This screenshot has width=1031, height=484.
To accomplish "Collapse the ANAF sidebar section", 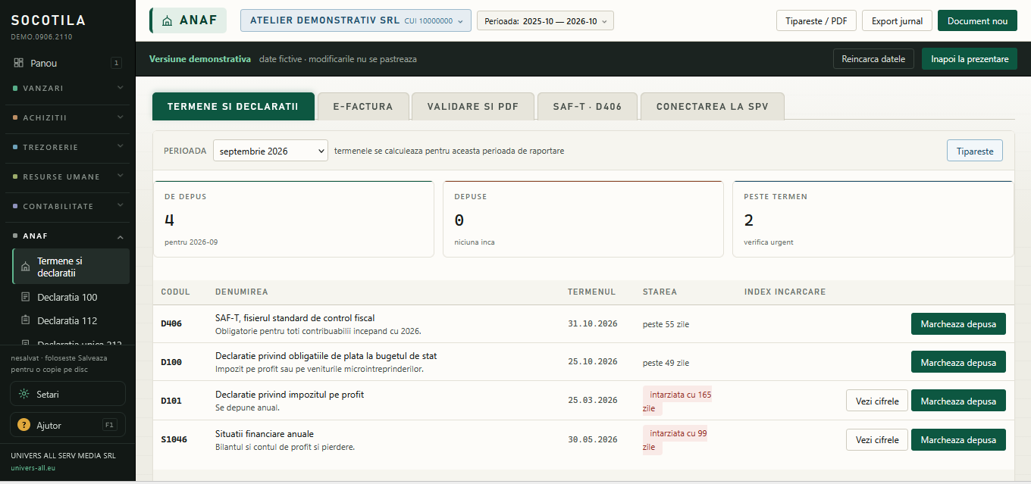I will 67,236.
